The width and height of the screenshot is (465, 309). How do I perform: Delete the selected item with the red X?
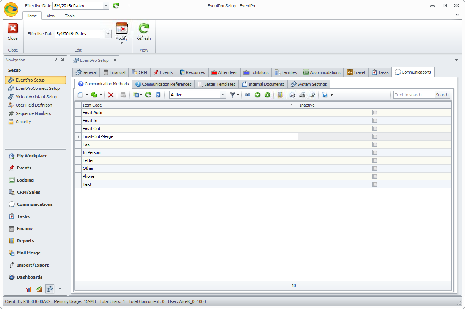[x=111, y=95]
